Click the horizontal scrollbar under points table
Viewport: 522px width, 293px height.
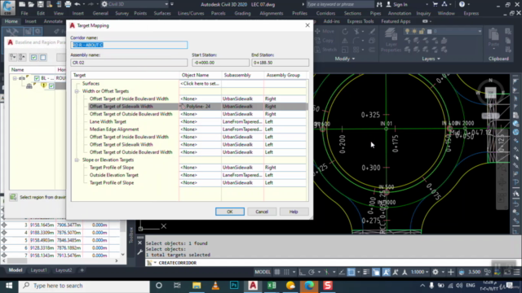click(60, 261)
